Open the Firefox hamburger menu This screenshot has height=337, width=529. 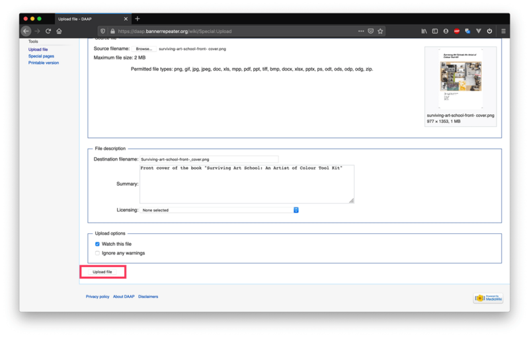pyautogui.click(x=503, y=31)
